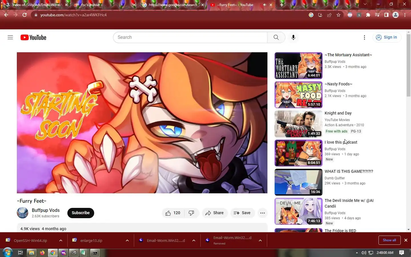
Task: Page scrollbar thumb on the right
Action: (408, 66)
